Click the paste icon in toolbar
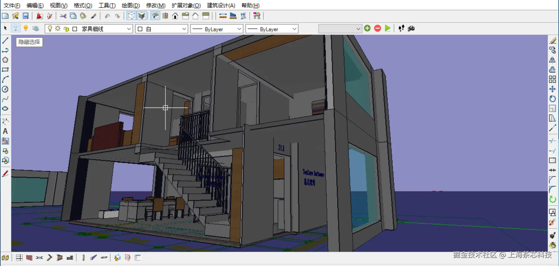559x266 pixels. pyautogui.click(x=83, y=16)
